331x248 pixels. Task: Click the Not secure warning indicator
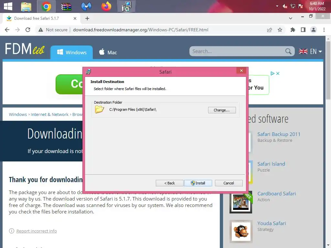tap(53, 30)
